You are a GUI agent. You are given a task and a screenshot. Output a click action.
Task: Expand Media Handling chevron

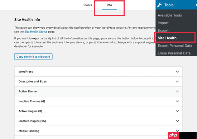[177, 131]
